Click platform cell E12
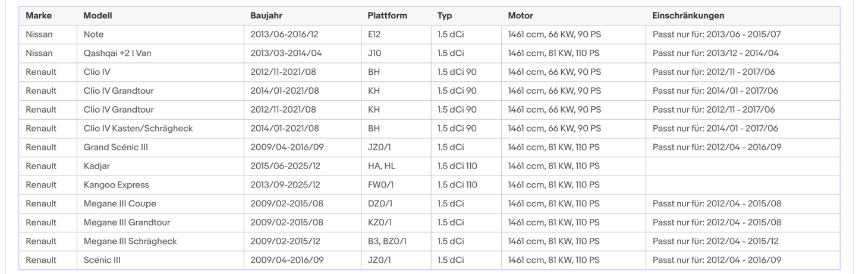The height and width of the screenshot is (274, 859). (374, 34)
